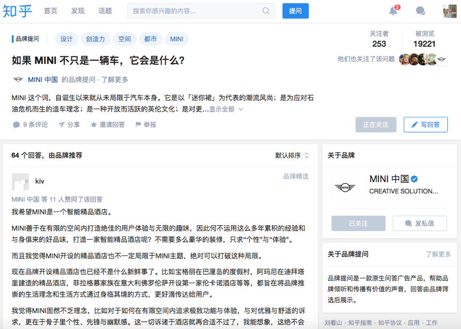Click 了解更多 in 关于品牌提问 card
Viewport: 461px width, 329px height.
tap(438, 254)
